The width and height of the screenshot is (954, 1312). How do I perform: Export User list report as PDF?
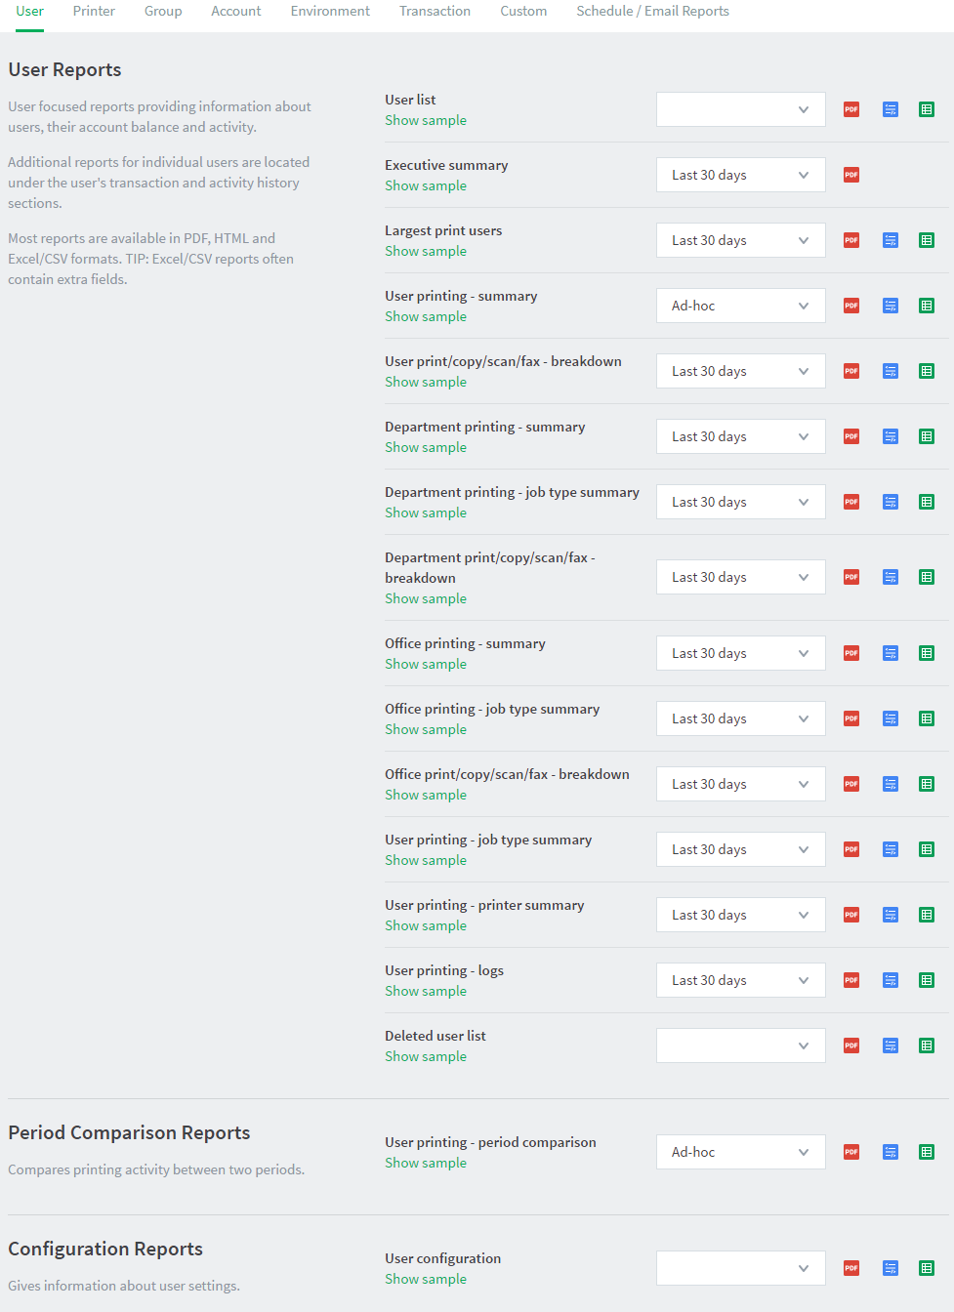point(851,109)
